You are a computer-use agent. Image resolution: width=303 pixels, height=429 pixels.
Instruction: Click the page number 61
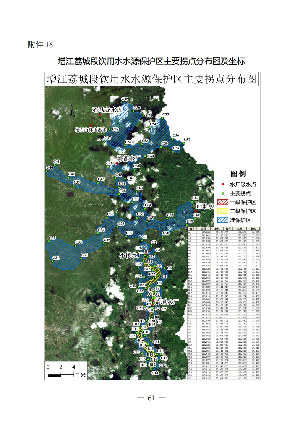(x=151, y=398)
